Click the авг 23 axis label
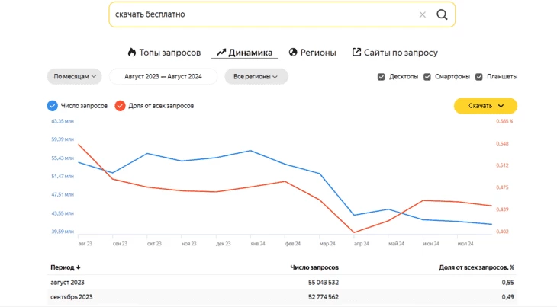557x307 pixels. coord(85,244)
